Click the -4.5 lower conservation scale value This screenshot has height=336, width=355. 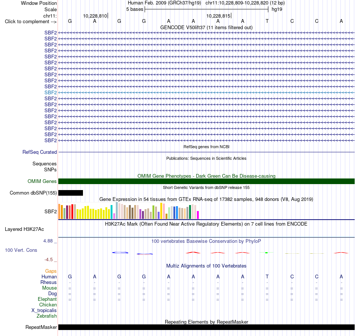pyautogui.click(x=49, y=260)
